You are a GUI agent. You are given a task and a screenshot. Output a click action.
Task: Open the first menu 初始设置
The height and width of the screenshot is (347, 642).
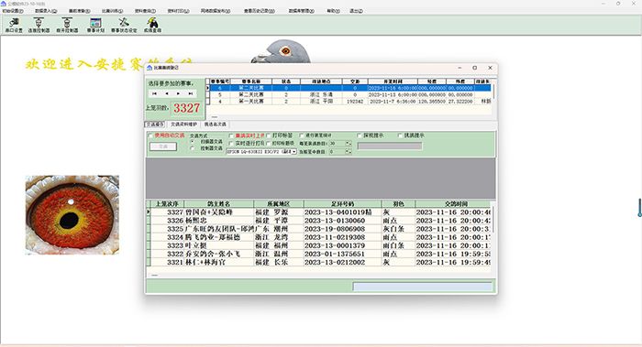(x=13, y=11)
